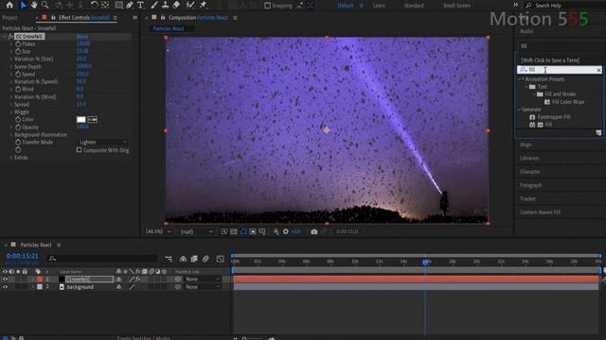The image size is (606, 340).
Task: Click the white Color swatch of Snowfall
Action: [x=81, y=120]
